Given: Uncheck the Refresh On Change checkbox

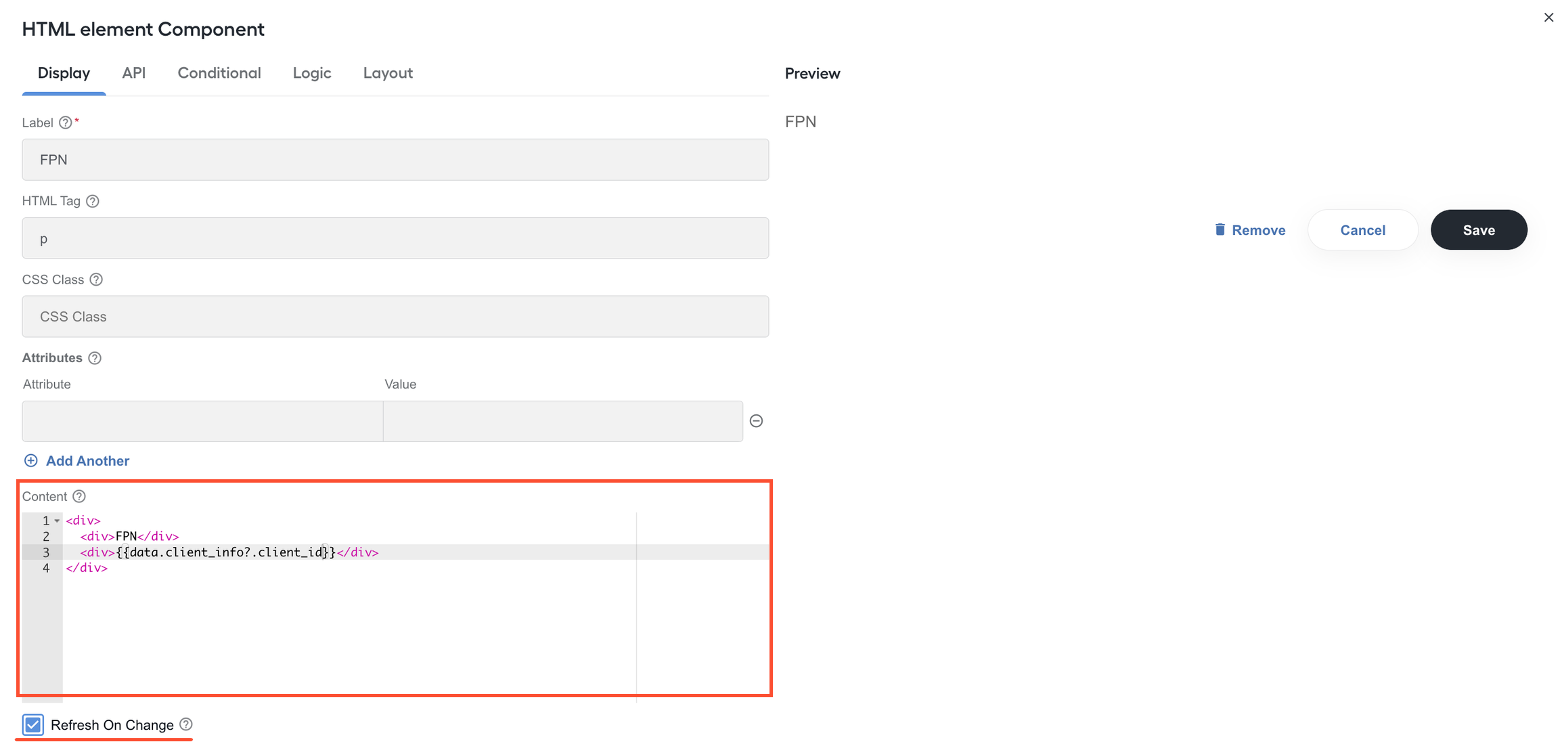Looking at the screenshot, I should (33, 725).
